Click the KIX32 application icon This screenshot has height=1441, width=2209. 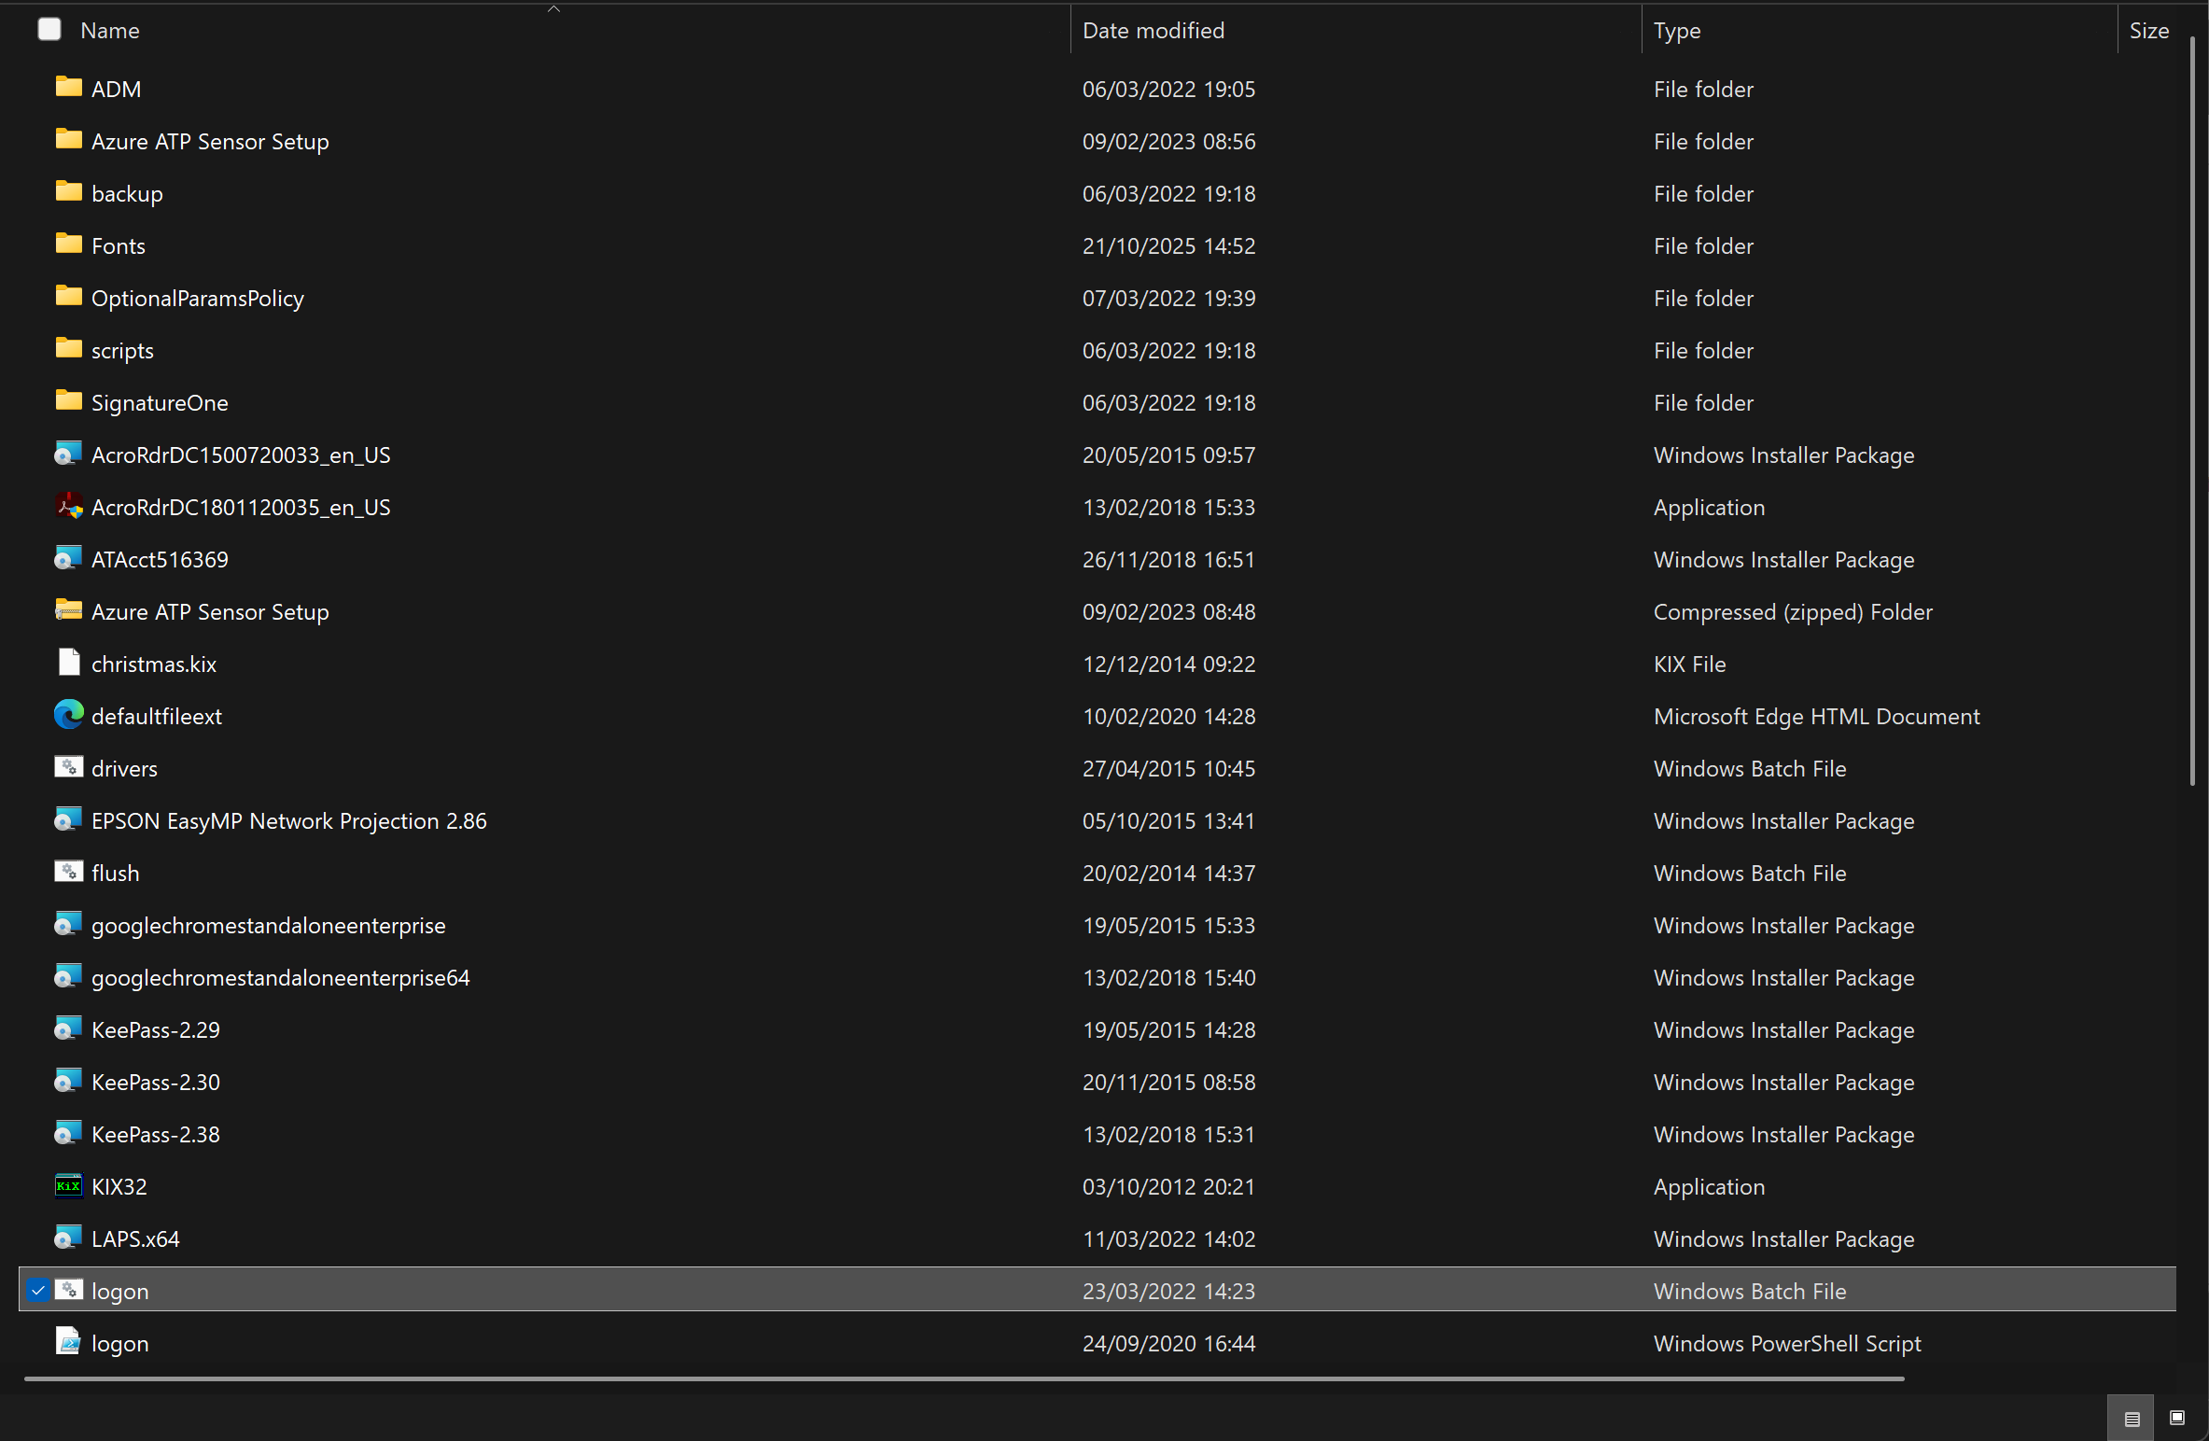[x=68, y=1186]
